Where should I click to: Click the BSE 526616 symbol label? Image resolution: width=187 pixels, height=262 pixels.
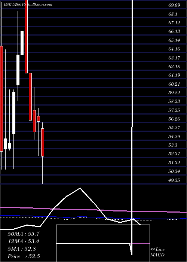(x=15, y=4)
